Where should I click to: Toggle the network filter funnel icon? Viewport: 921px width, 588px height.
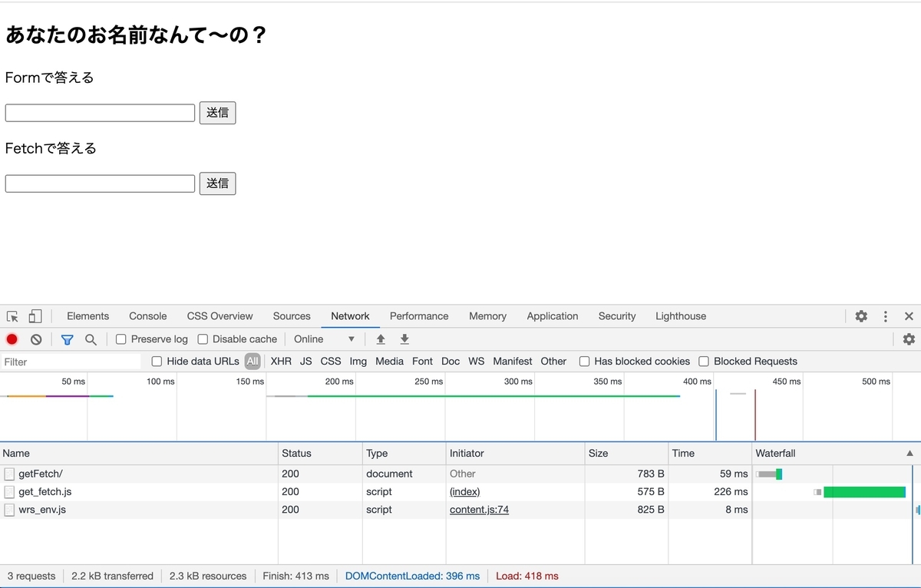click(x=67, y=339)
